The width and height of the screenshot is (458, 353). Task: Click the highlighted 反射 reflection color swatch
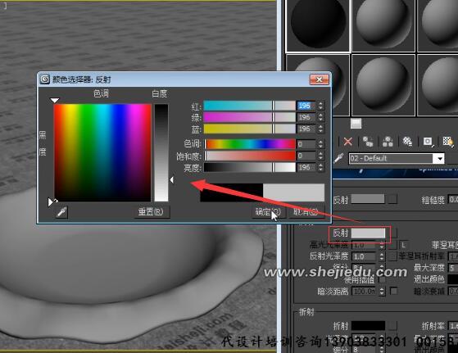[368, 233]
